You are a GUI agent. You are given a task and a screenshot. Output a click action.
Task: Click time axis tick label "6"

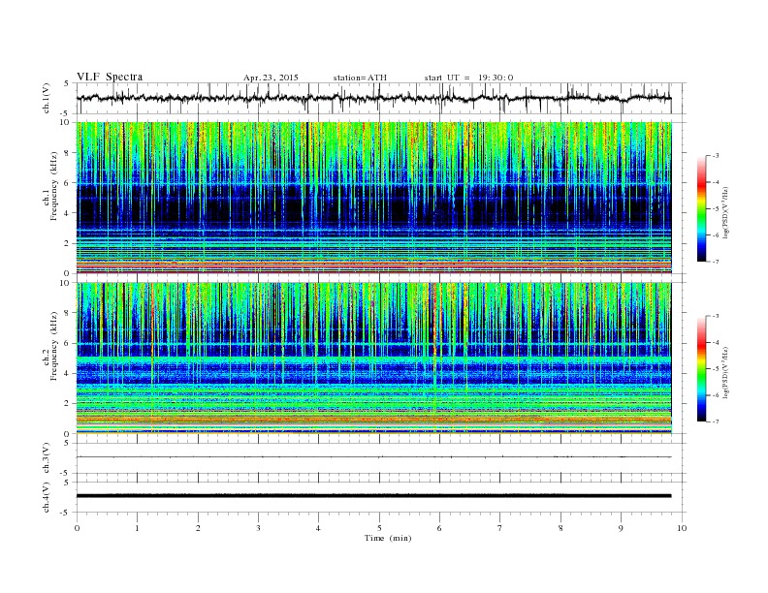(x=439, y=528)
